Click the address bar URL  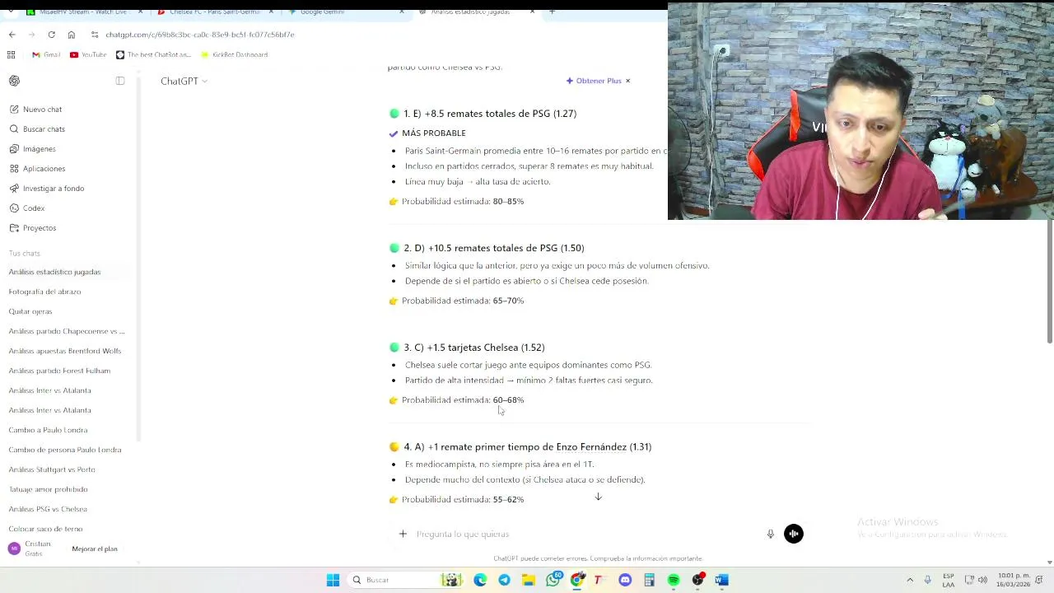(200, 35)
